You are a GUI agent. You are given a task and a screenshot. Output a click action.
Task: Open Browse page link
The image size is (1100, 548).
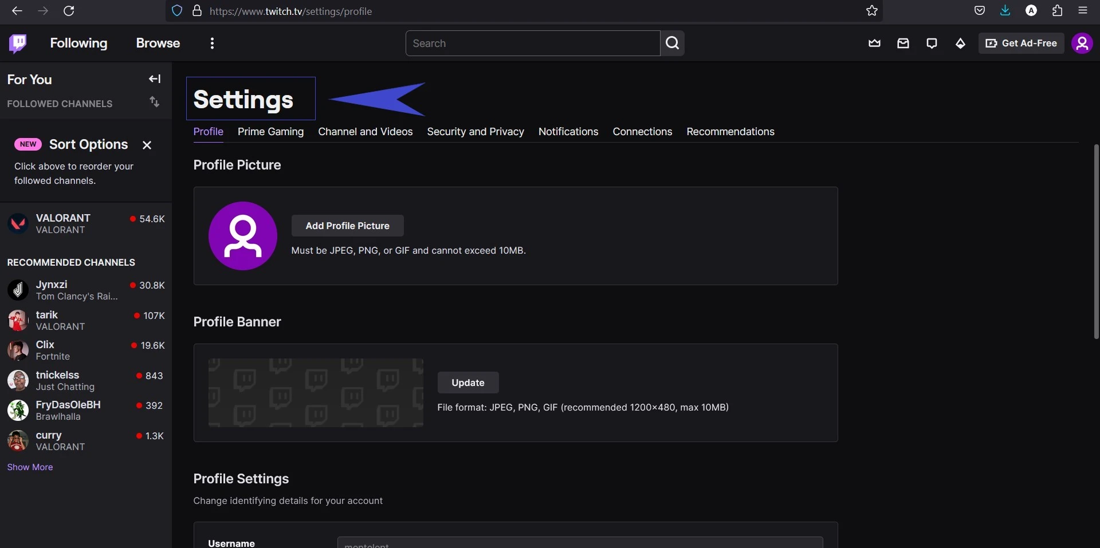(x=158, y=43)
